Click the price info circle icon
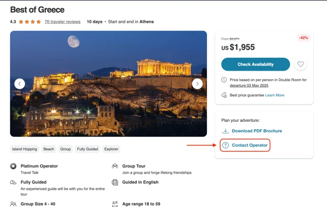This screenshot has width=327, height=212. pyautogui.click(x=224, y=80)
